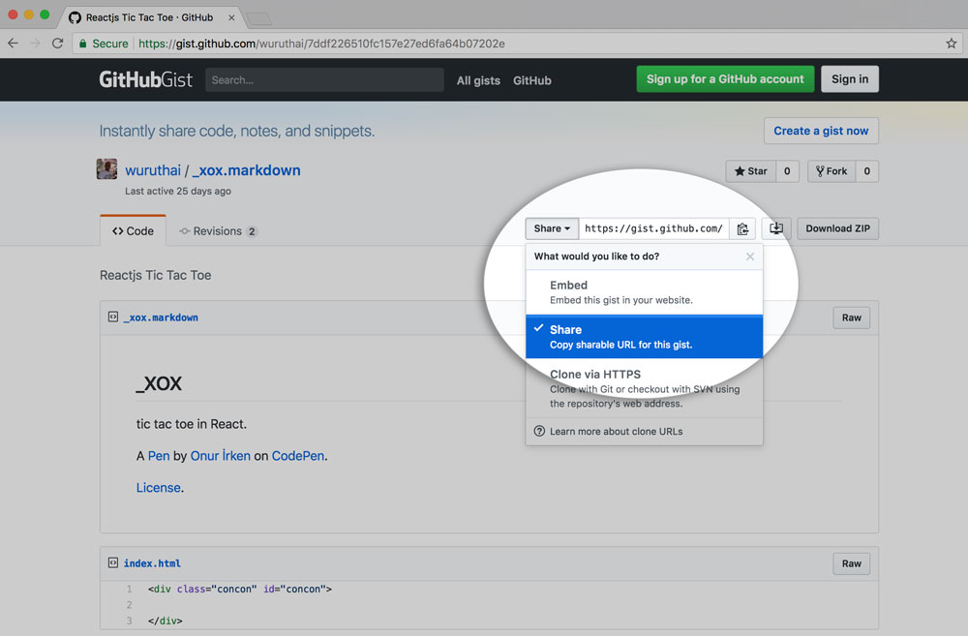
Task: Click the Sign in button
Action: pyautogui.click(x=850, y=79)
